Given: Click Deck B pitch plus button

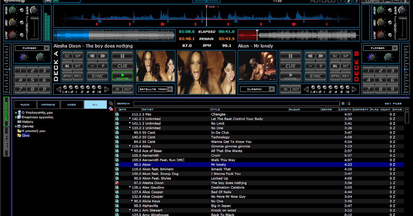Looking at the screenshot, I should [x=320, y=66].
